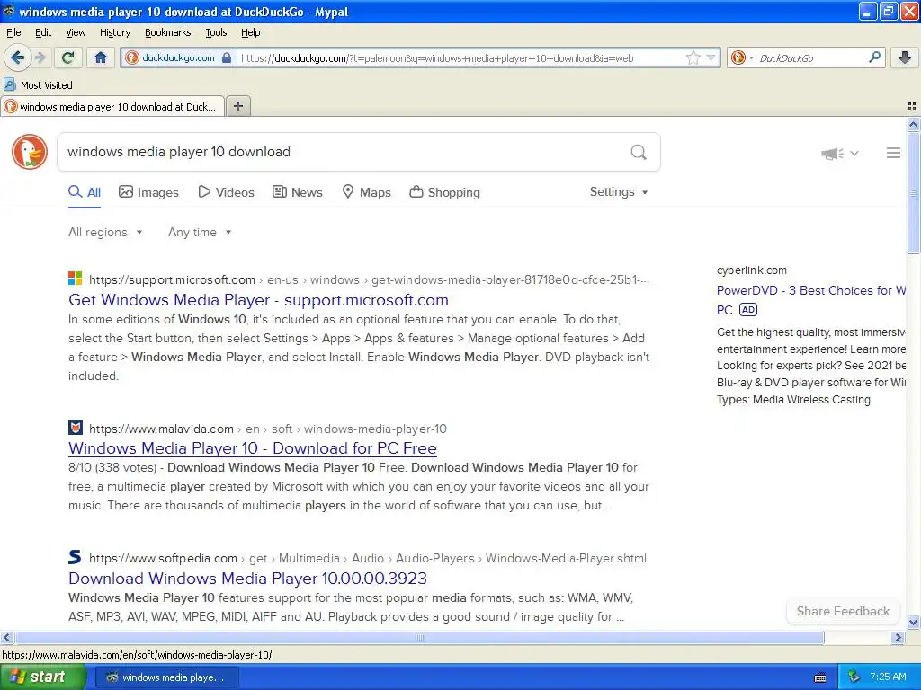Click the Share Feedback button
Screen dimensions: 921x690
pyautogui.click(x=843, y=611)
